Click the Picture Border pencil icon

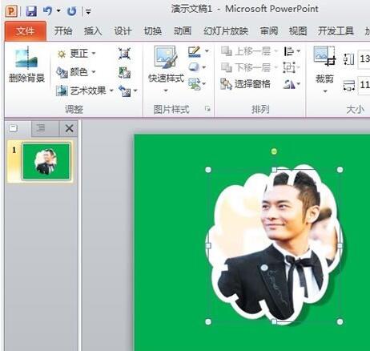coord(194,51)
